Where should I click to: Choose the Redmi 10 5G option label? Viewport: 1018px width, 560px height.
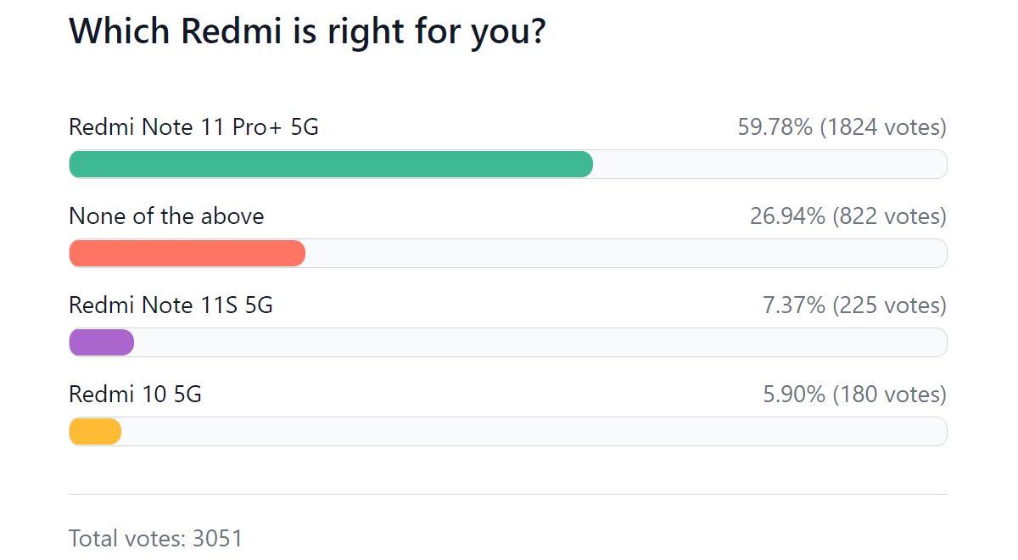(135, 395)
